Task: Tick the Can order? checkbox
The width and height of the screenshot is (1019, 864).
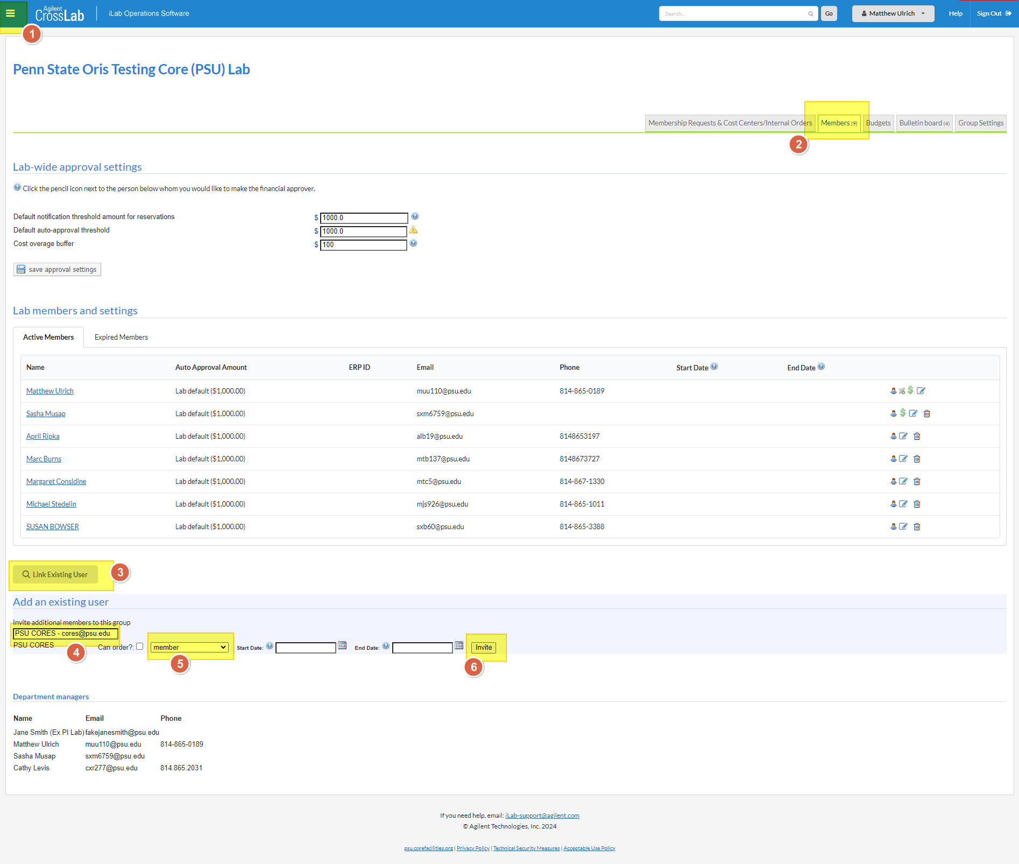Action: coord(140,647)
